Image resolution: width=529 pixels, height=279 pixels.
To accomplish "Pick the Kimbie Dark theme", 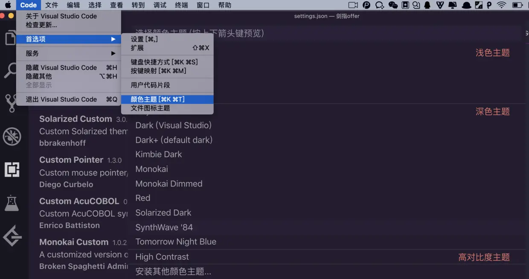I will (x=326, y=154).
